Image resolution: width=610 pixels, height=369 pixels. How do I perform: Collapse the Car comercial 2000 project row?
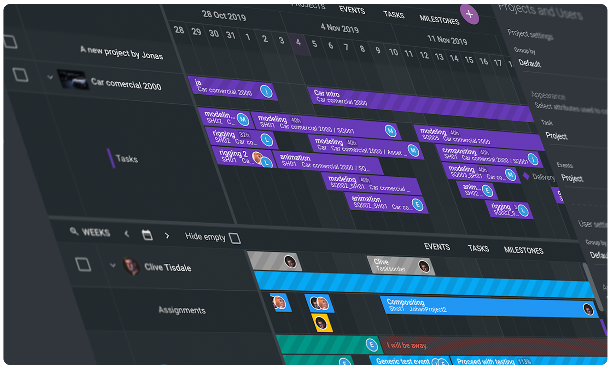coord(50,77)
